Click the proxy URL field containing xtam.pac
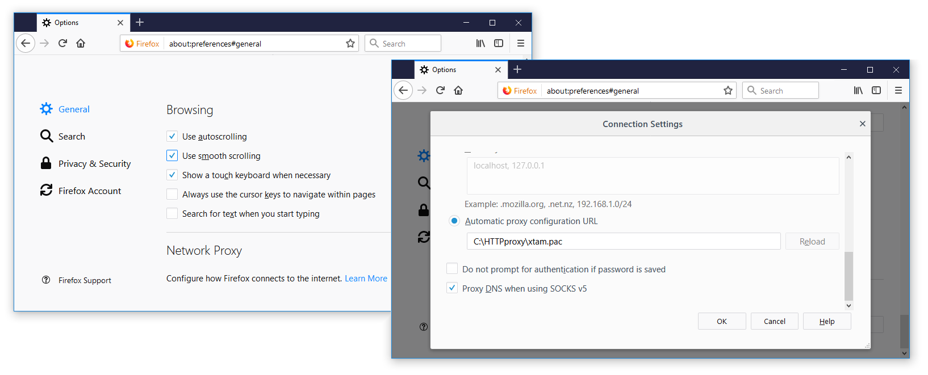This screenshot has width=928, height=375. coord(623,241)
